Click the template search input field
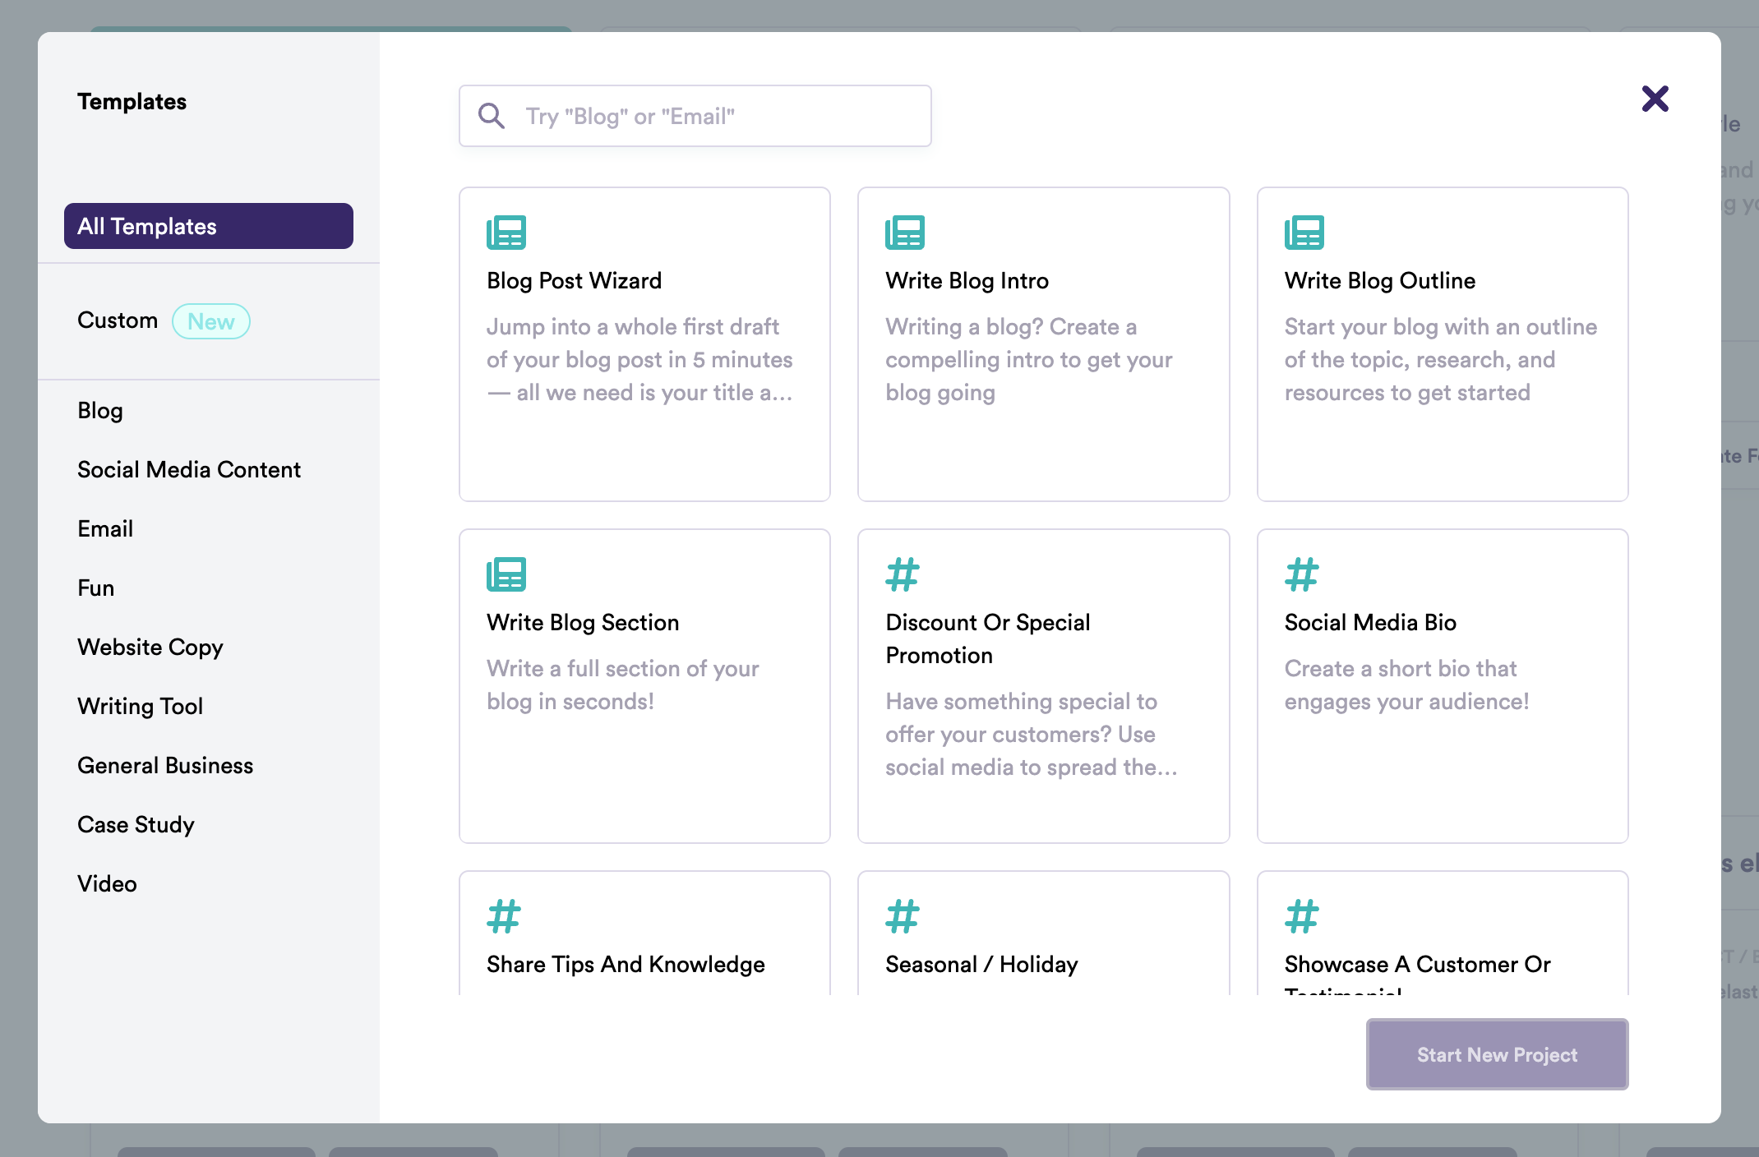The image size is (1759, 1157). coord(695,116)
